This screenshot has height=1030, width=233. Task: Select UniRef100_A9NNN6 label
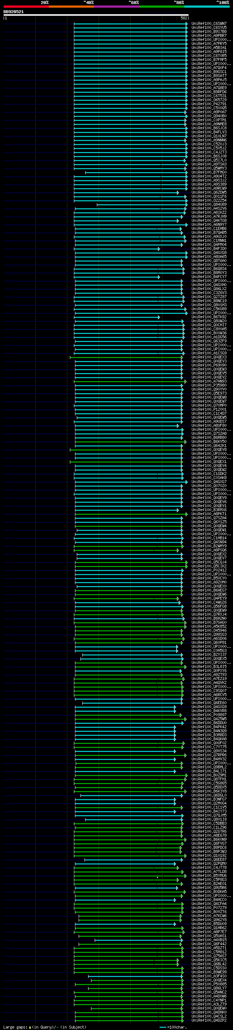[x=209, y=140]
